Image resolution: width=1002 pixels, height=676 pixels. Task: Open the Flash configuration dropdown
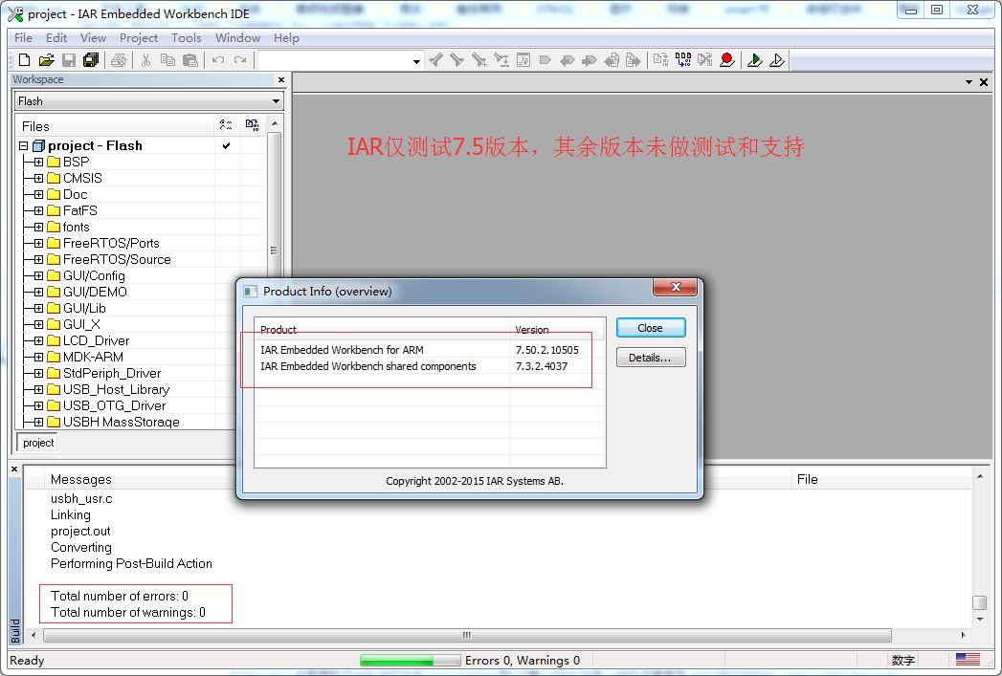point(276,100)
